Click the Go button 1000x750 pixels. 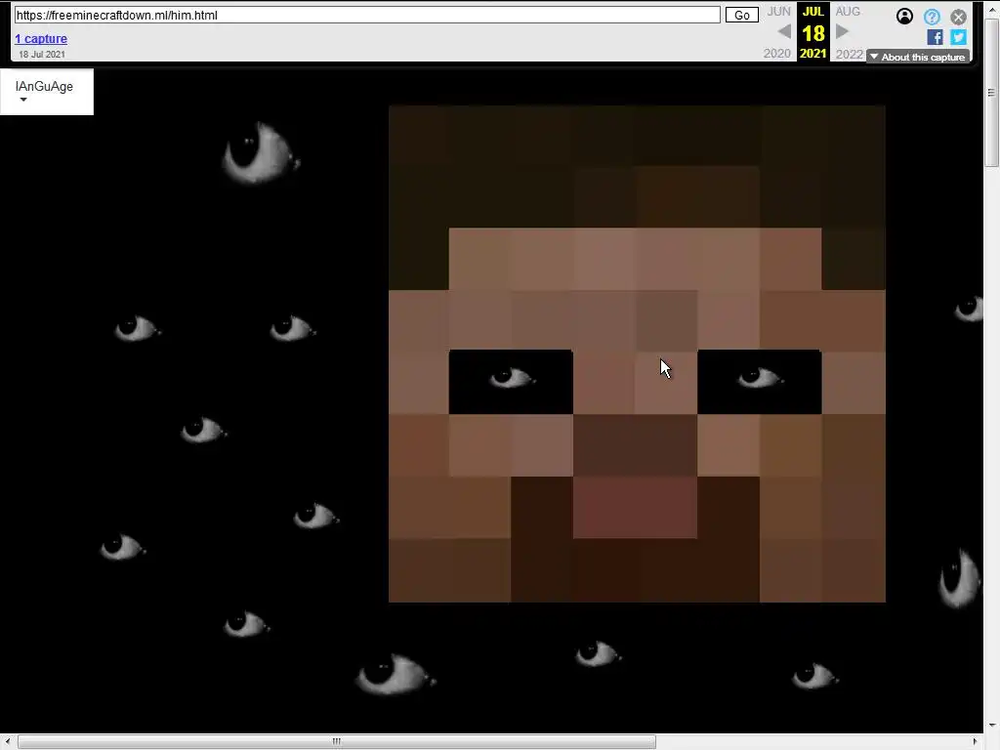(742, 16)
